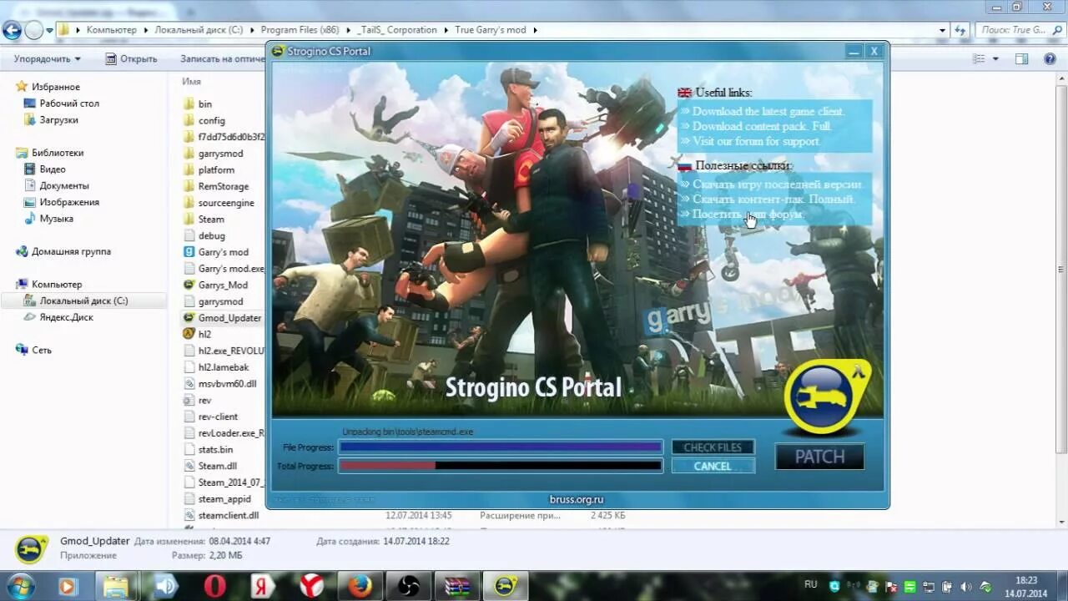Click the PATCH button in Strogino CS Portal
Screen dimensions: 1068x601
[x=819, y=457]
